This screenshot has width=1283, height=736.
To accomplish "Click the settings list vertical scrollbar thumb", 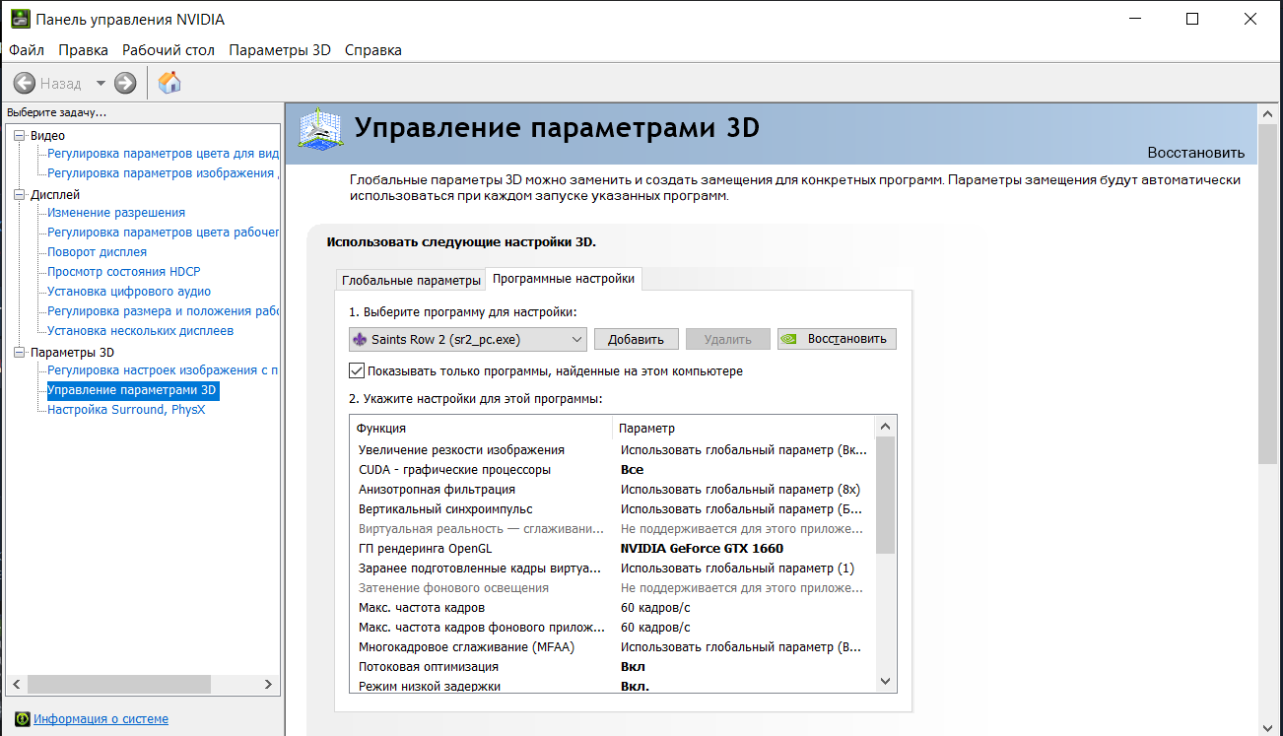I will (885, 496).
